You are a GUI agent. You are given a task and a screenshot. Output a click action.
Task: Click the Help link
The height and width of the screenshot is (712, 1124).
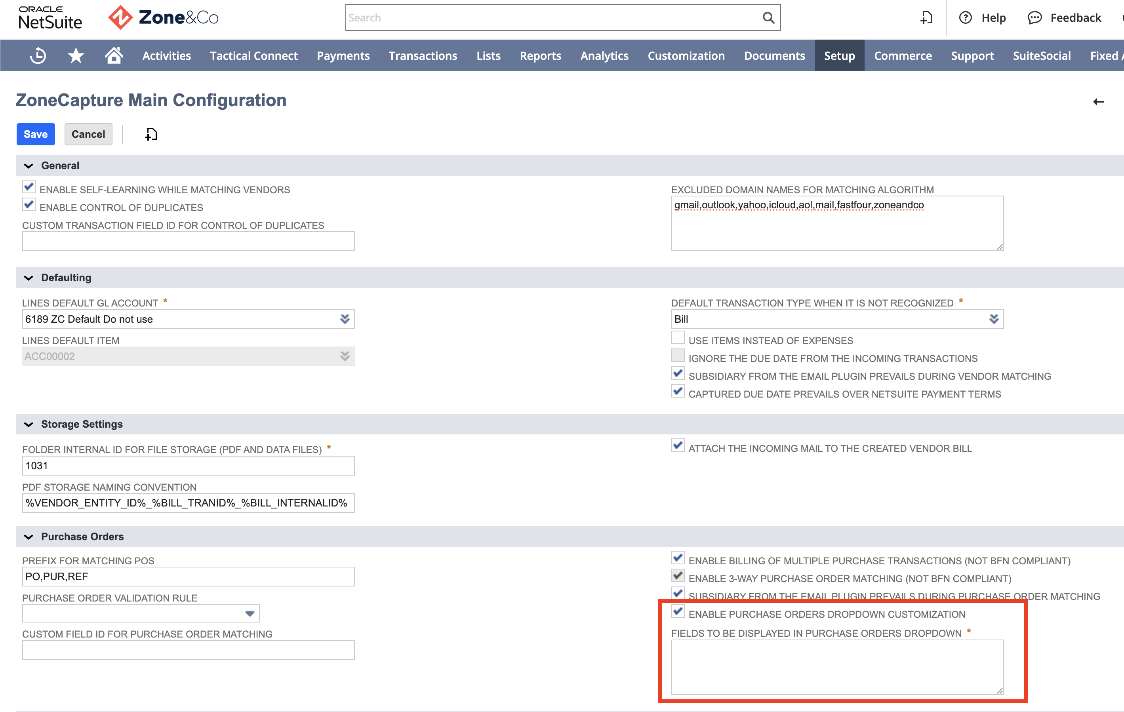[x=993, y=18]
